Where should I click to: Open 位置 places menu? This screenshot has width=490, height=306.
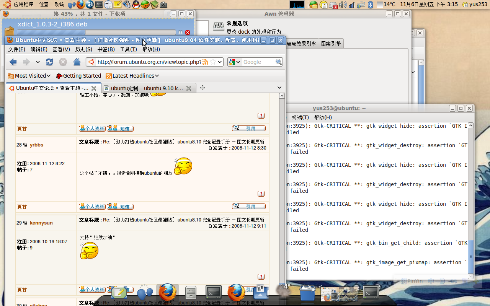pos(44,5)
